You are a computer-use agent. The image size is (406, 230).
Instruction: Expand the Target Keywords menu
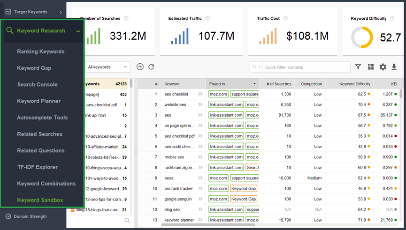[61, 12]
